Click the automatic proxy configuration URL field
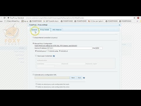Image resolution: width=141 pixels, height=106 pixels. (x=52, y=78)
